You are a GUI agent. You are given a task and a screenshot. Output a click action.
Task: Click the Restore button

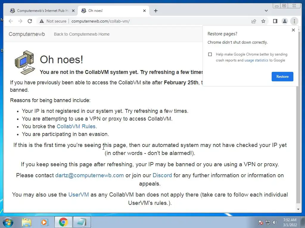click(282, 77)
